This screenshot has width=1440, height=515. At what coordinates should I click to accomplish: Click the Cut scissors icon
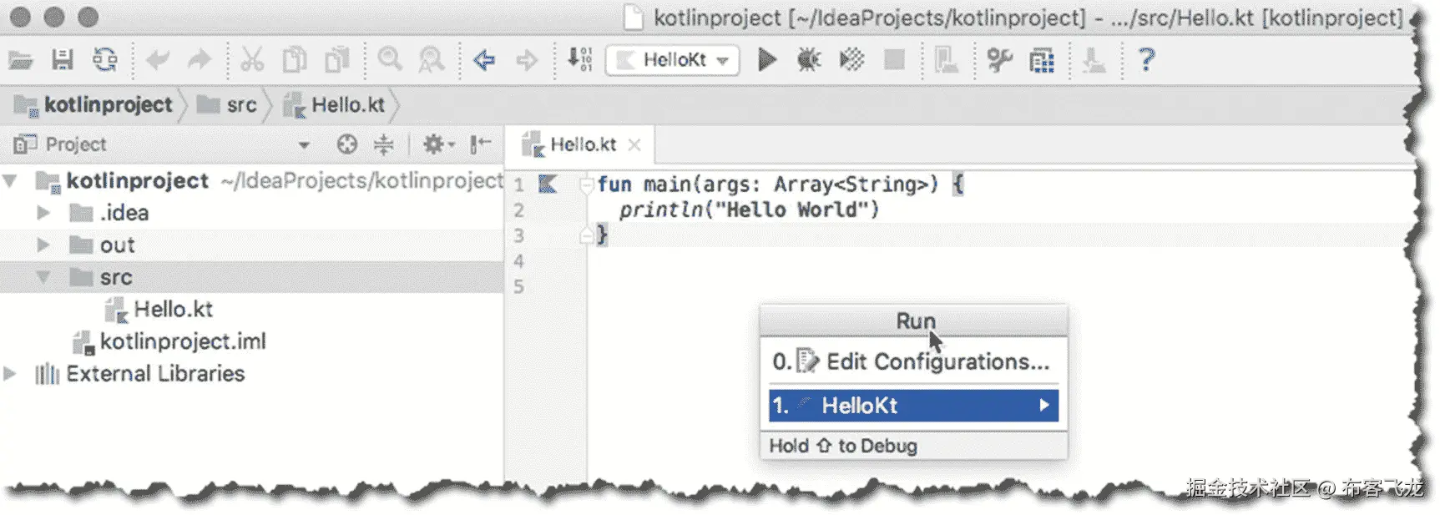pyautogui.click(x=251, y=60)
